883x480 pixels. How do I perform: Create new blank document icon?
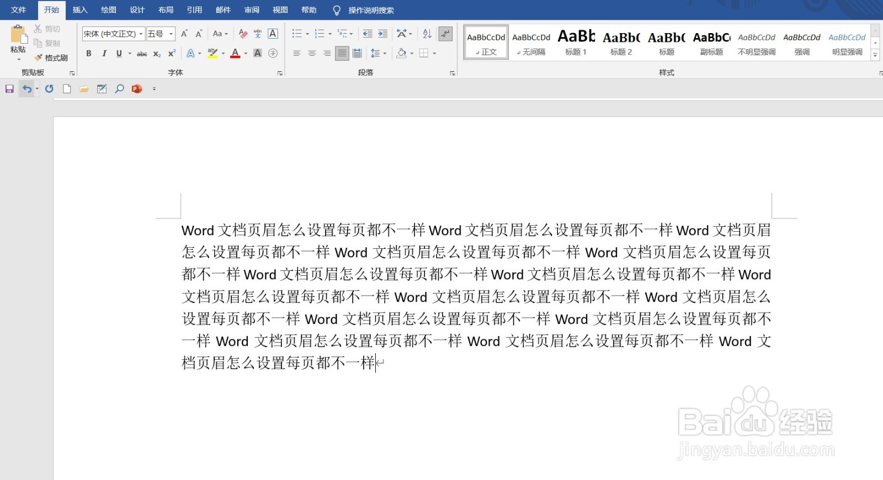coord(67,89)
